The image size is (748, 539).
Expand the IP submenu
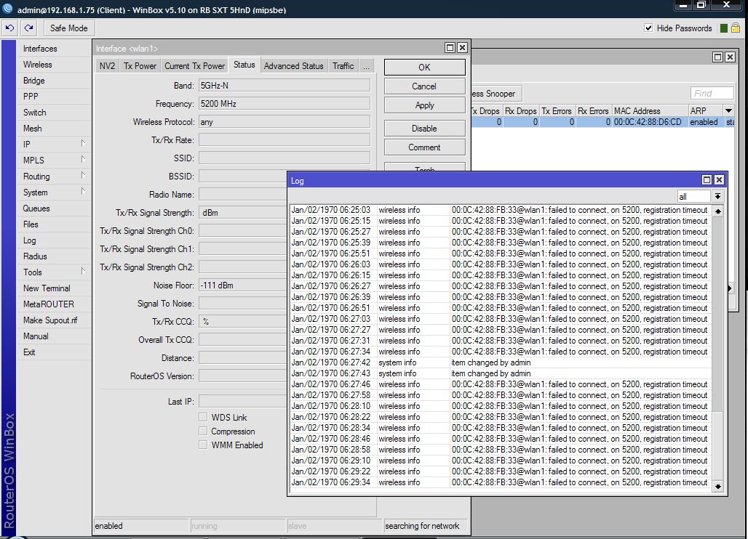tap(83, 144)
